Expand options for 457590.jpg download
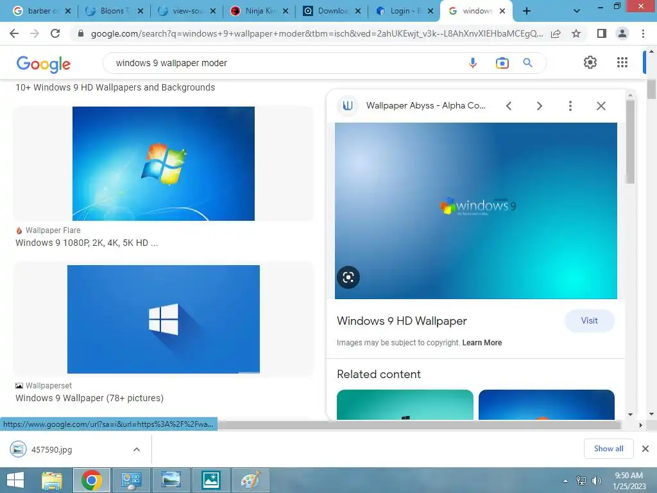 [137, 449]
